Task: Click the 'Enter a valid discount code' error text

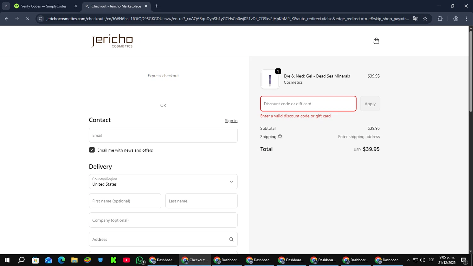Action: point(295,116)
